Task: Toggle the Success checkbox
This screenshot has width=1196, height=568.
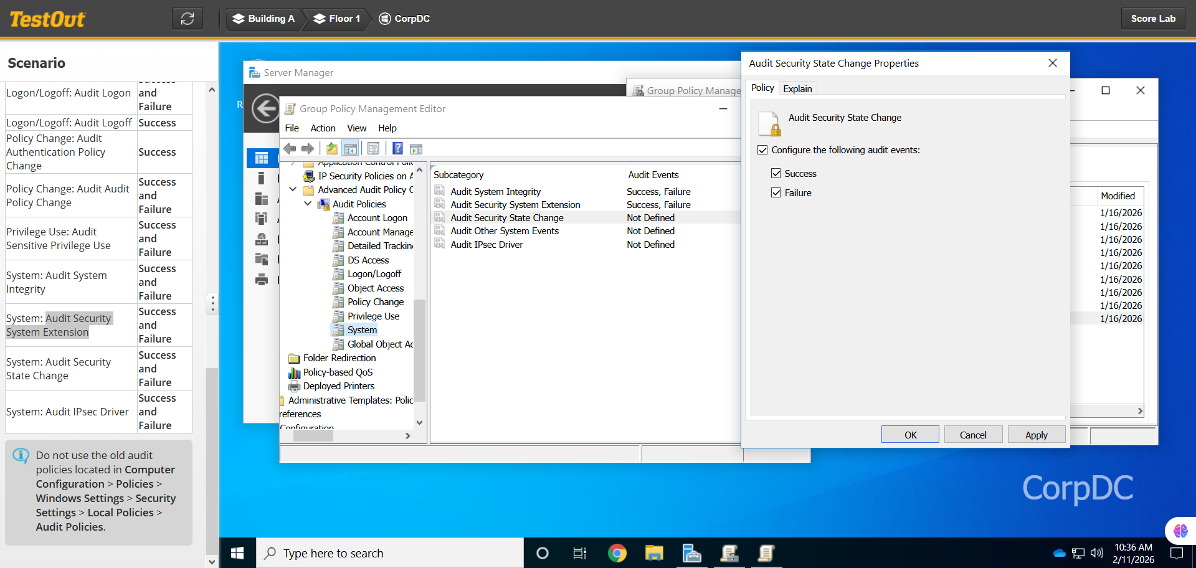Action: click(x=776, y=174)
